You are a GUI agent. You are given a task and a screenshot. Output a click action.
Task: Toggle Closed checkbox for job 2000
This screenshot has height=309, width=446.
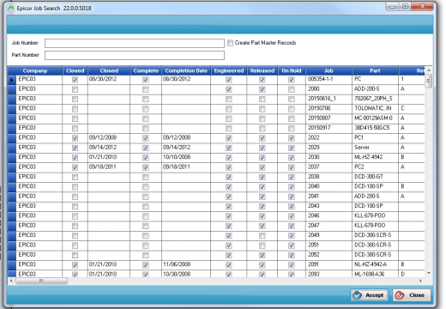click(x=75, y=89)
